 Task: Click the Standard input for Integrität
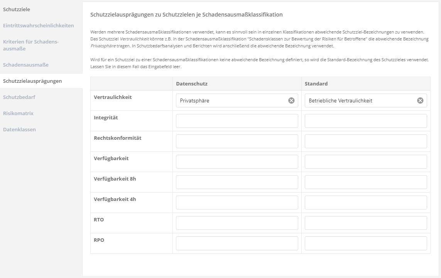[x=366, y=121]
